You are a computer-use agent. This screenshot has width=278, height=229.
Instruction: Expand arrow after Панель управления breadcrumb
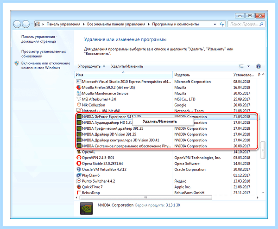pyautogui.click(x=83, y=24)
